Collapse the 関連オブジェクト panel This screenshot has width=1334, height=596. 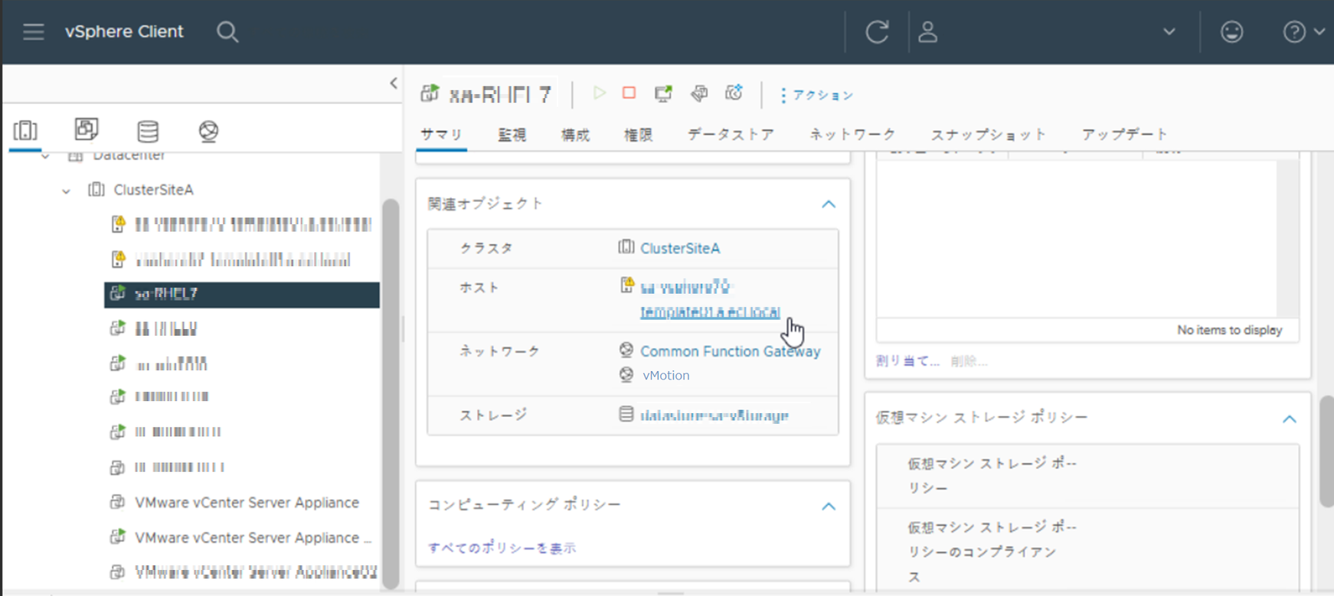tap(829, 204)
